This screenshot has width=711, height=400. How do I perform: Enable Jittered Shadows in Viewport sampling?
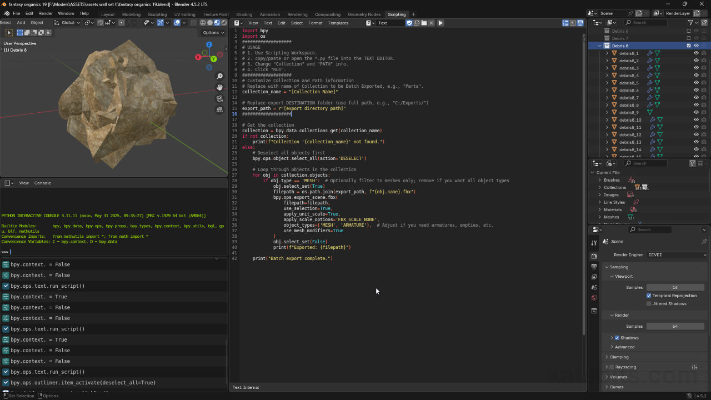[x=650, y=303]
